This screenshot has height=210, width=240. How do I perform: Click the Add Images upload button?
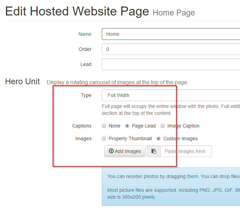[x=125, y=151]
